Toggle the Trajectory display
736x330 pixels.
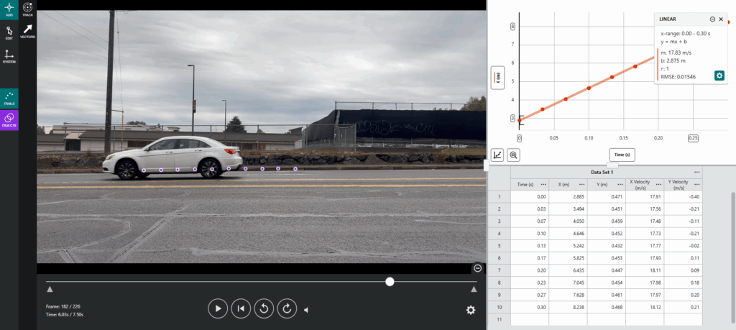[9, 119]
